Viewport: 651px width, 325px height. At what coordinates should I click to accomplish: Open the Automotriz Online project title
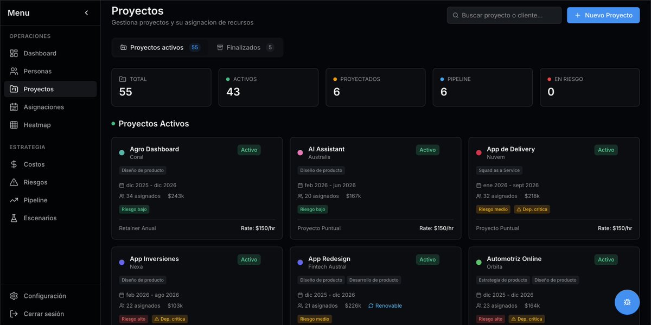tap(514, 259)
